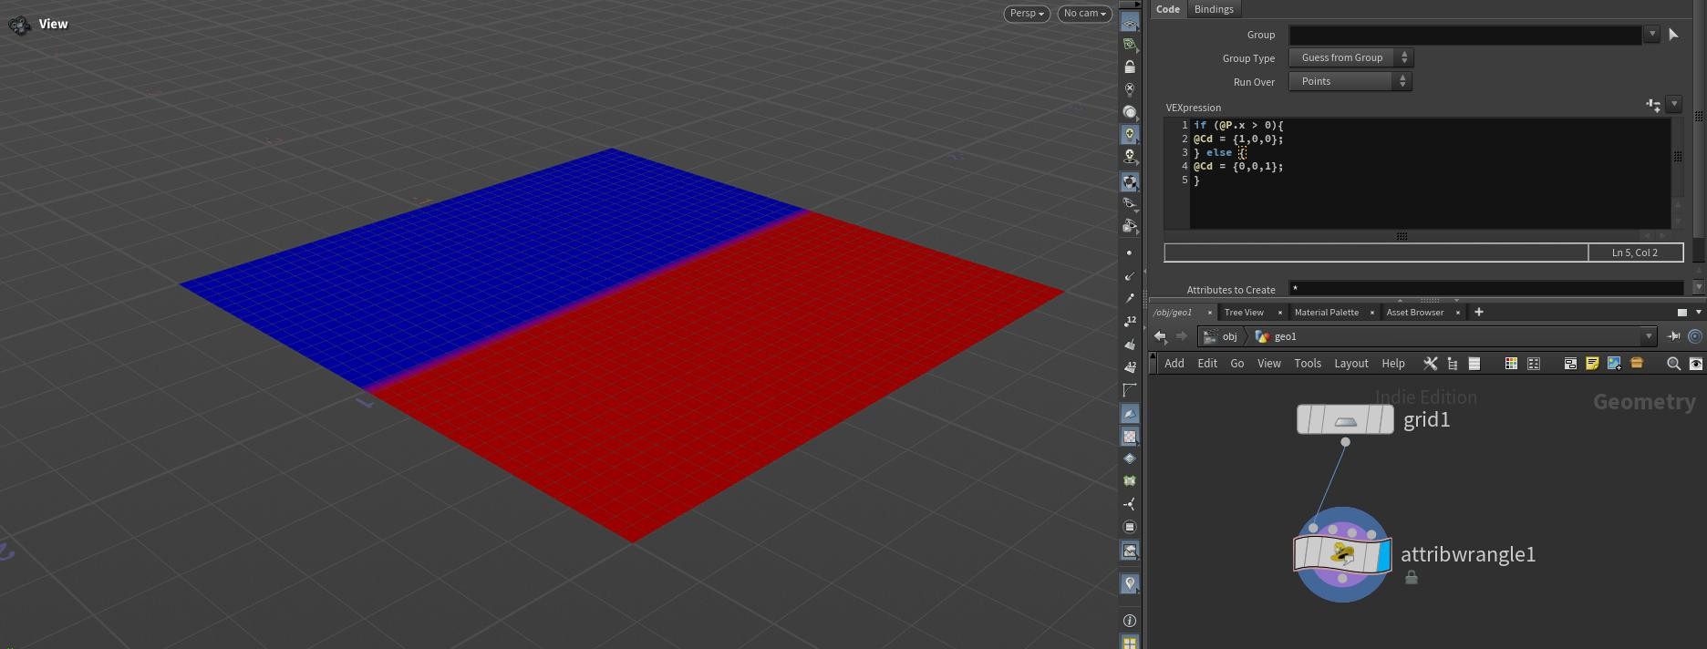Screen dimensions: 1707x649
Task: Open the Group Type dropdown
Action: pos(1350,57)
